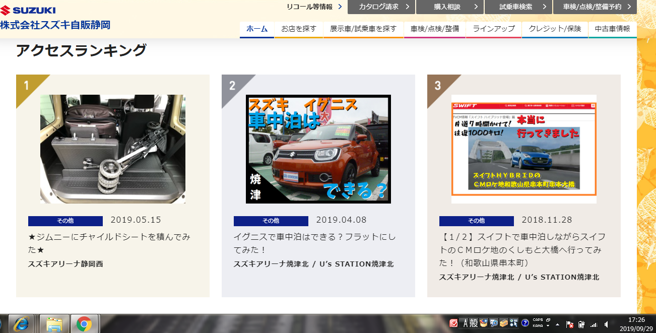Click the アクセスランキング heading
This screenshot has width=656, height=333.
point(81,50)
